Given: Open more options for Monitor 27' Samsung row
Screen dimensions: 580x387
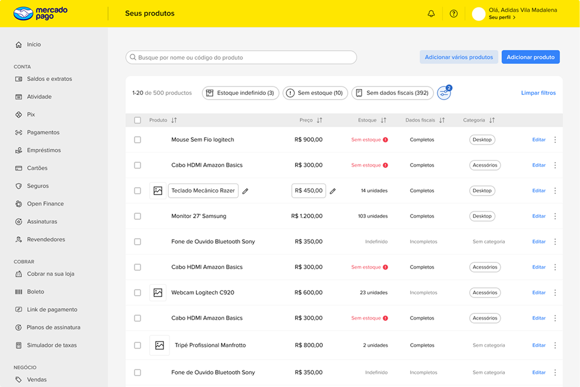Looking at the screenshot, I should (x=555, y=216).
